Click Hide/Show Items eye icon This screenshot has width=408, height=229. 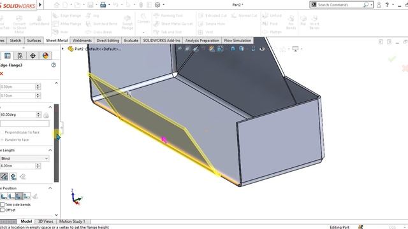(x=262, y=48)
